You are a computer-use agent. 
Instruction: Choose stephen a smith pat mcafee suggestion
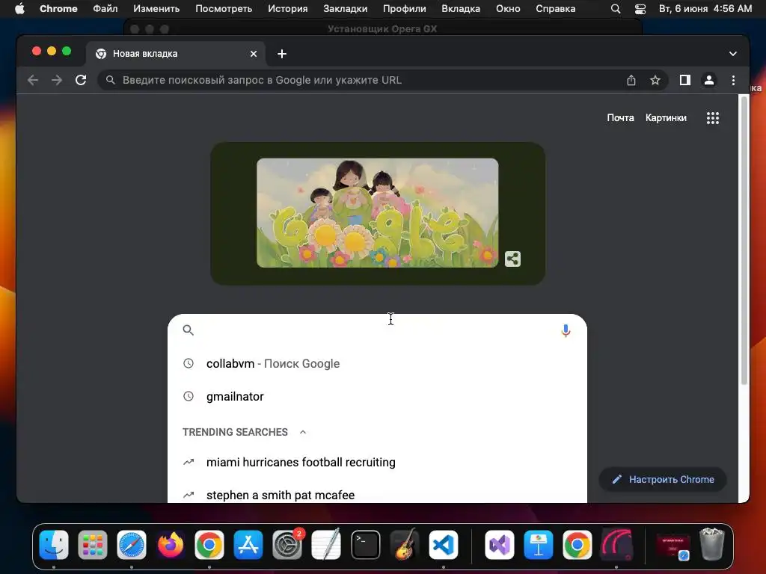377,493
